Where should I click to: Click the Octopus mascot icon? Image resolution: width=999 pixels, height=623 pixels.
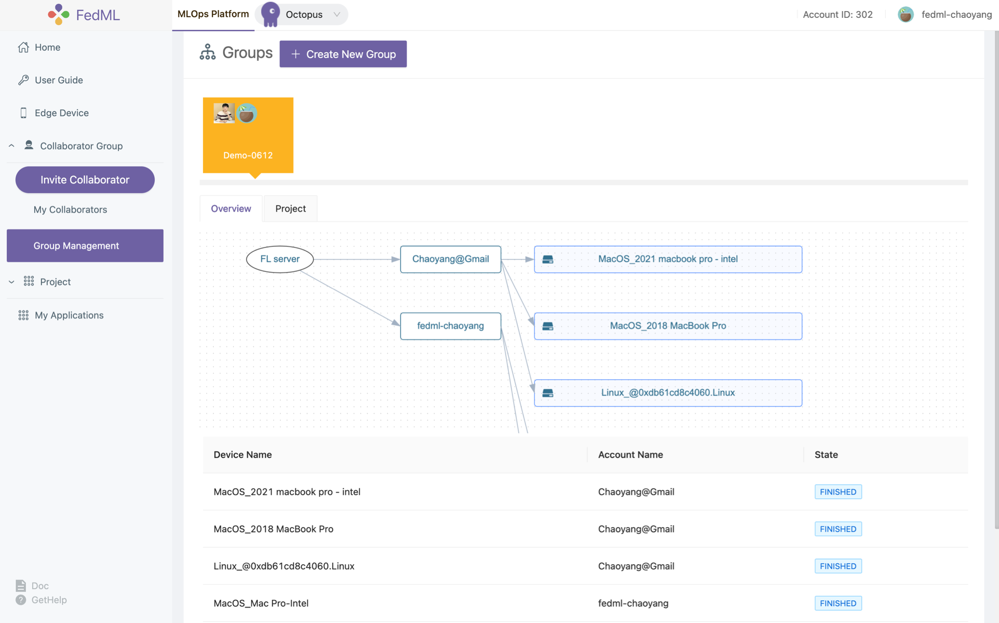(x=270, y=14)
